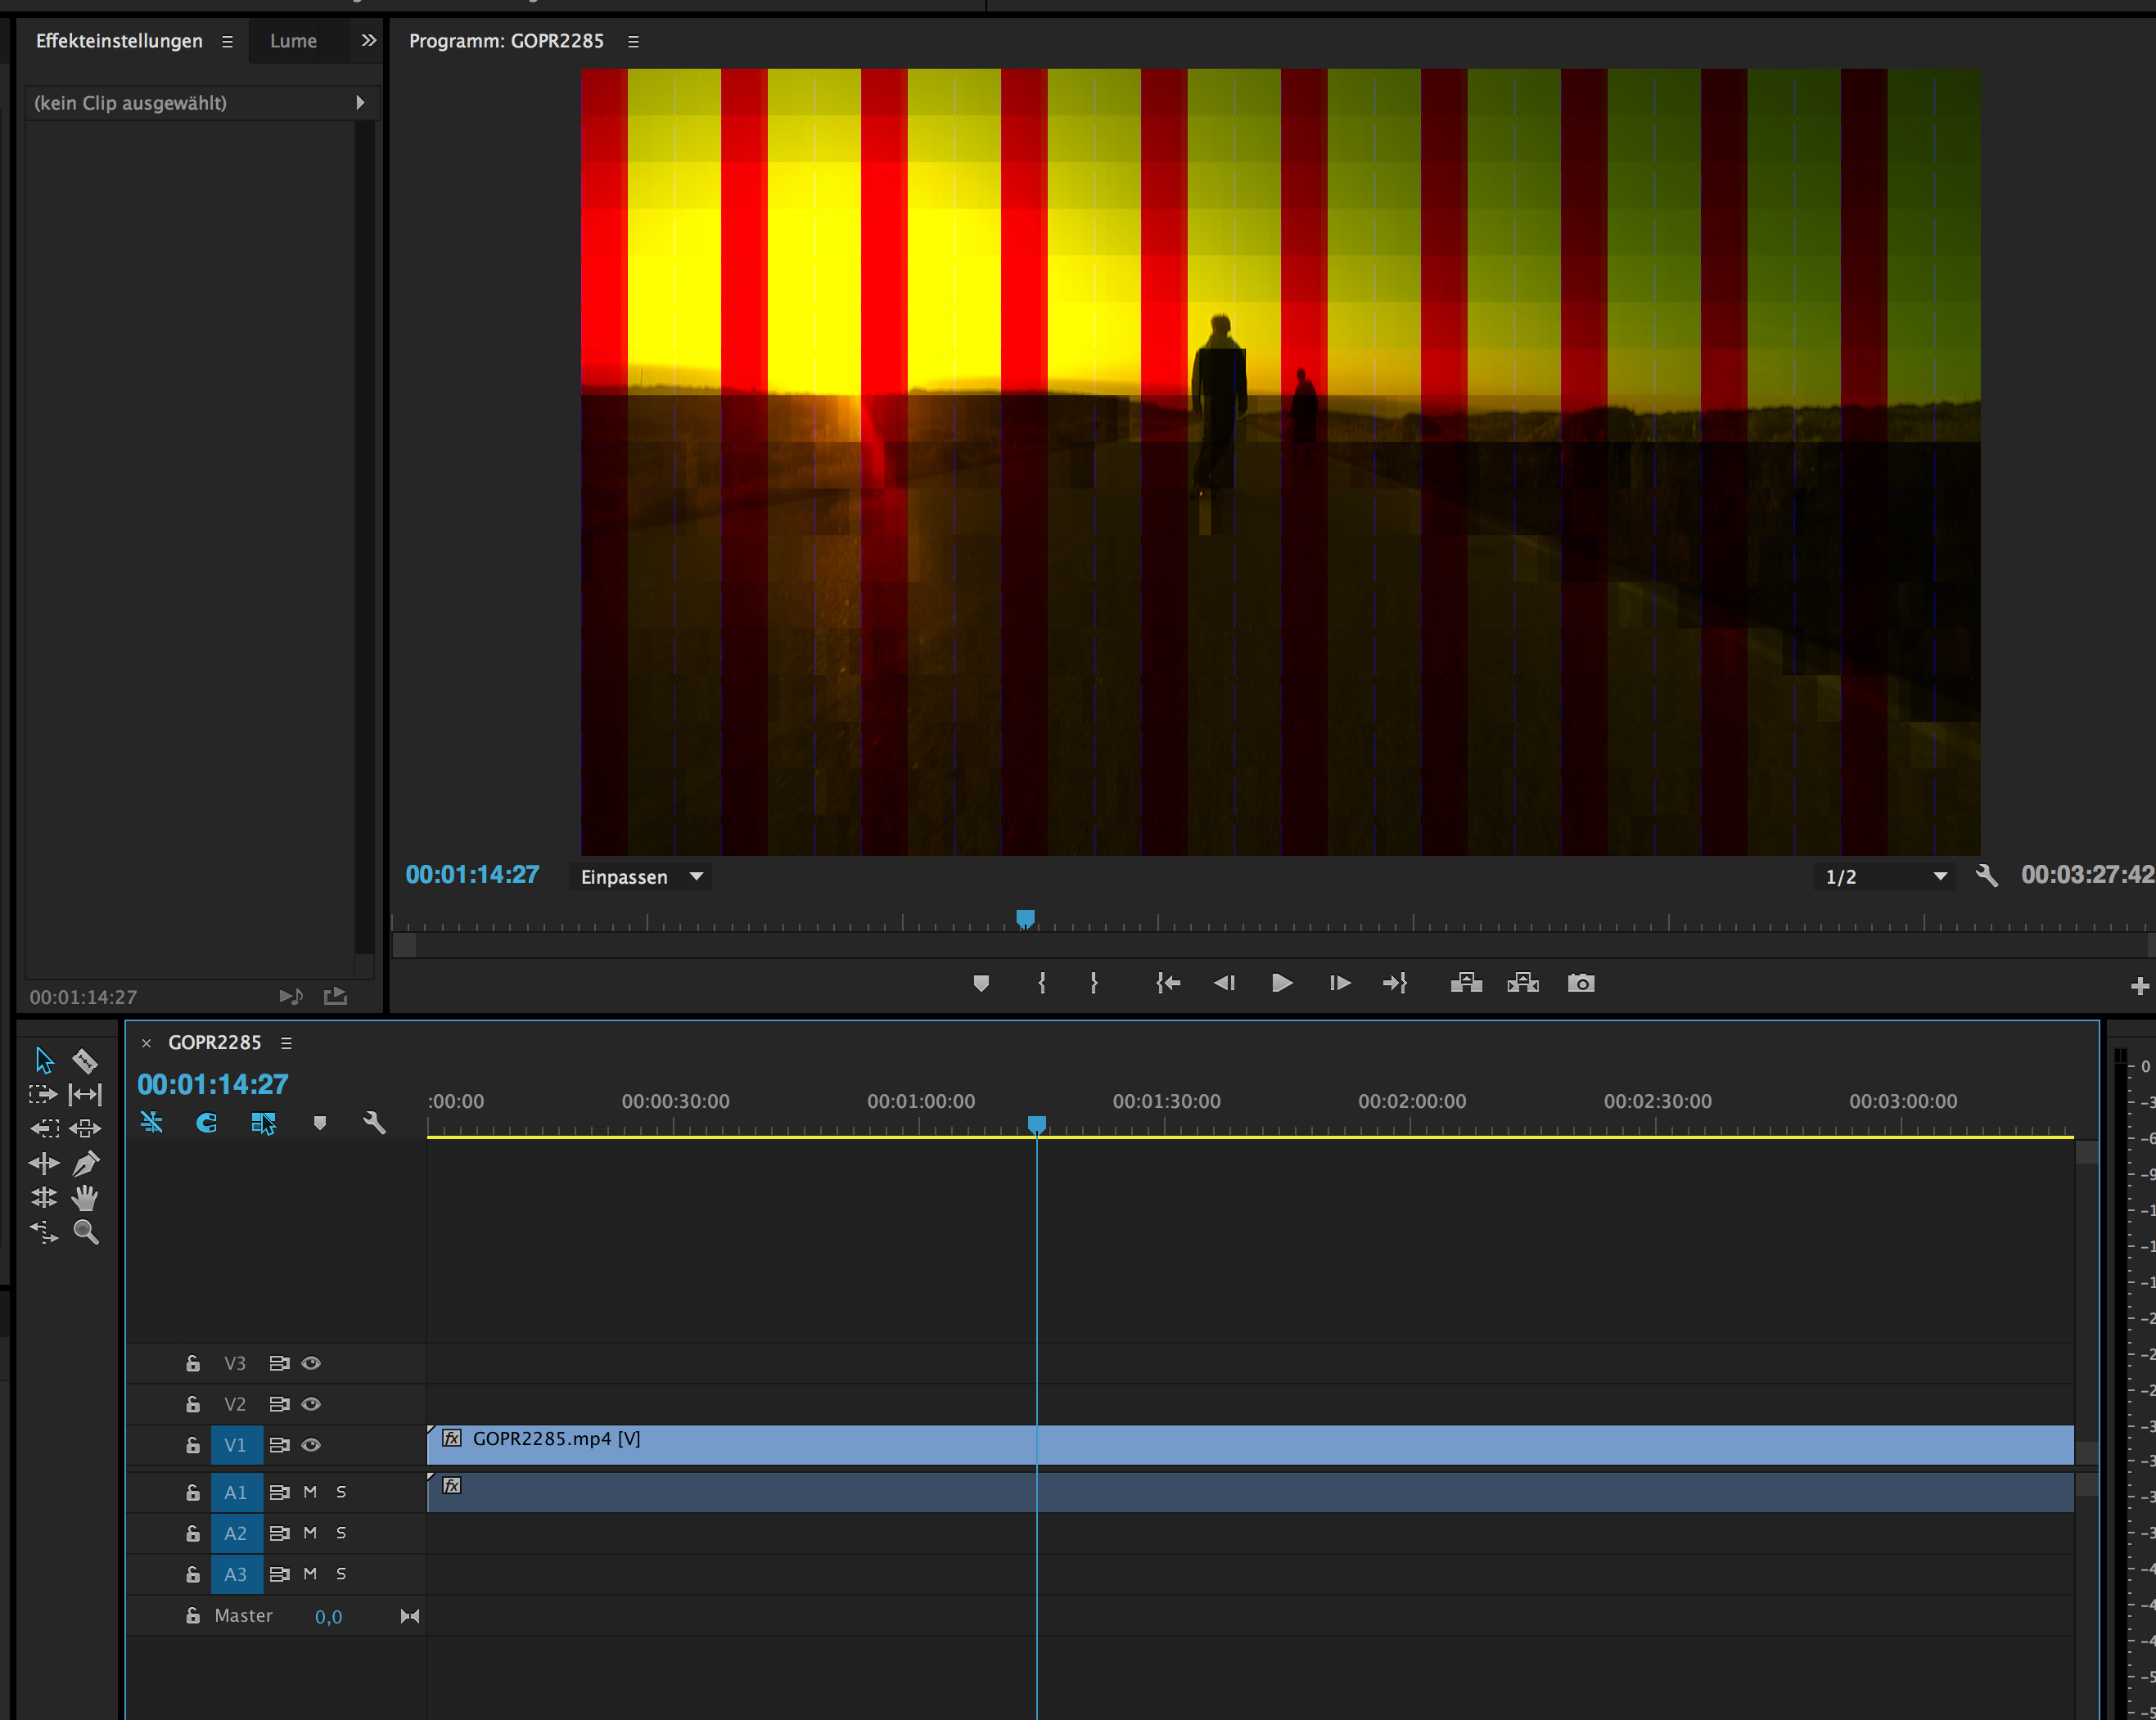Image resolution: width=2156 pixels, height=1720 pixels.
Task: Add marker in timeline header
Action: click(x=320, y=1123)
